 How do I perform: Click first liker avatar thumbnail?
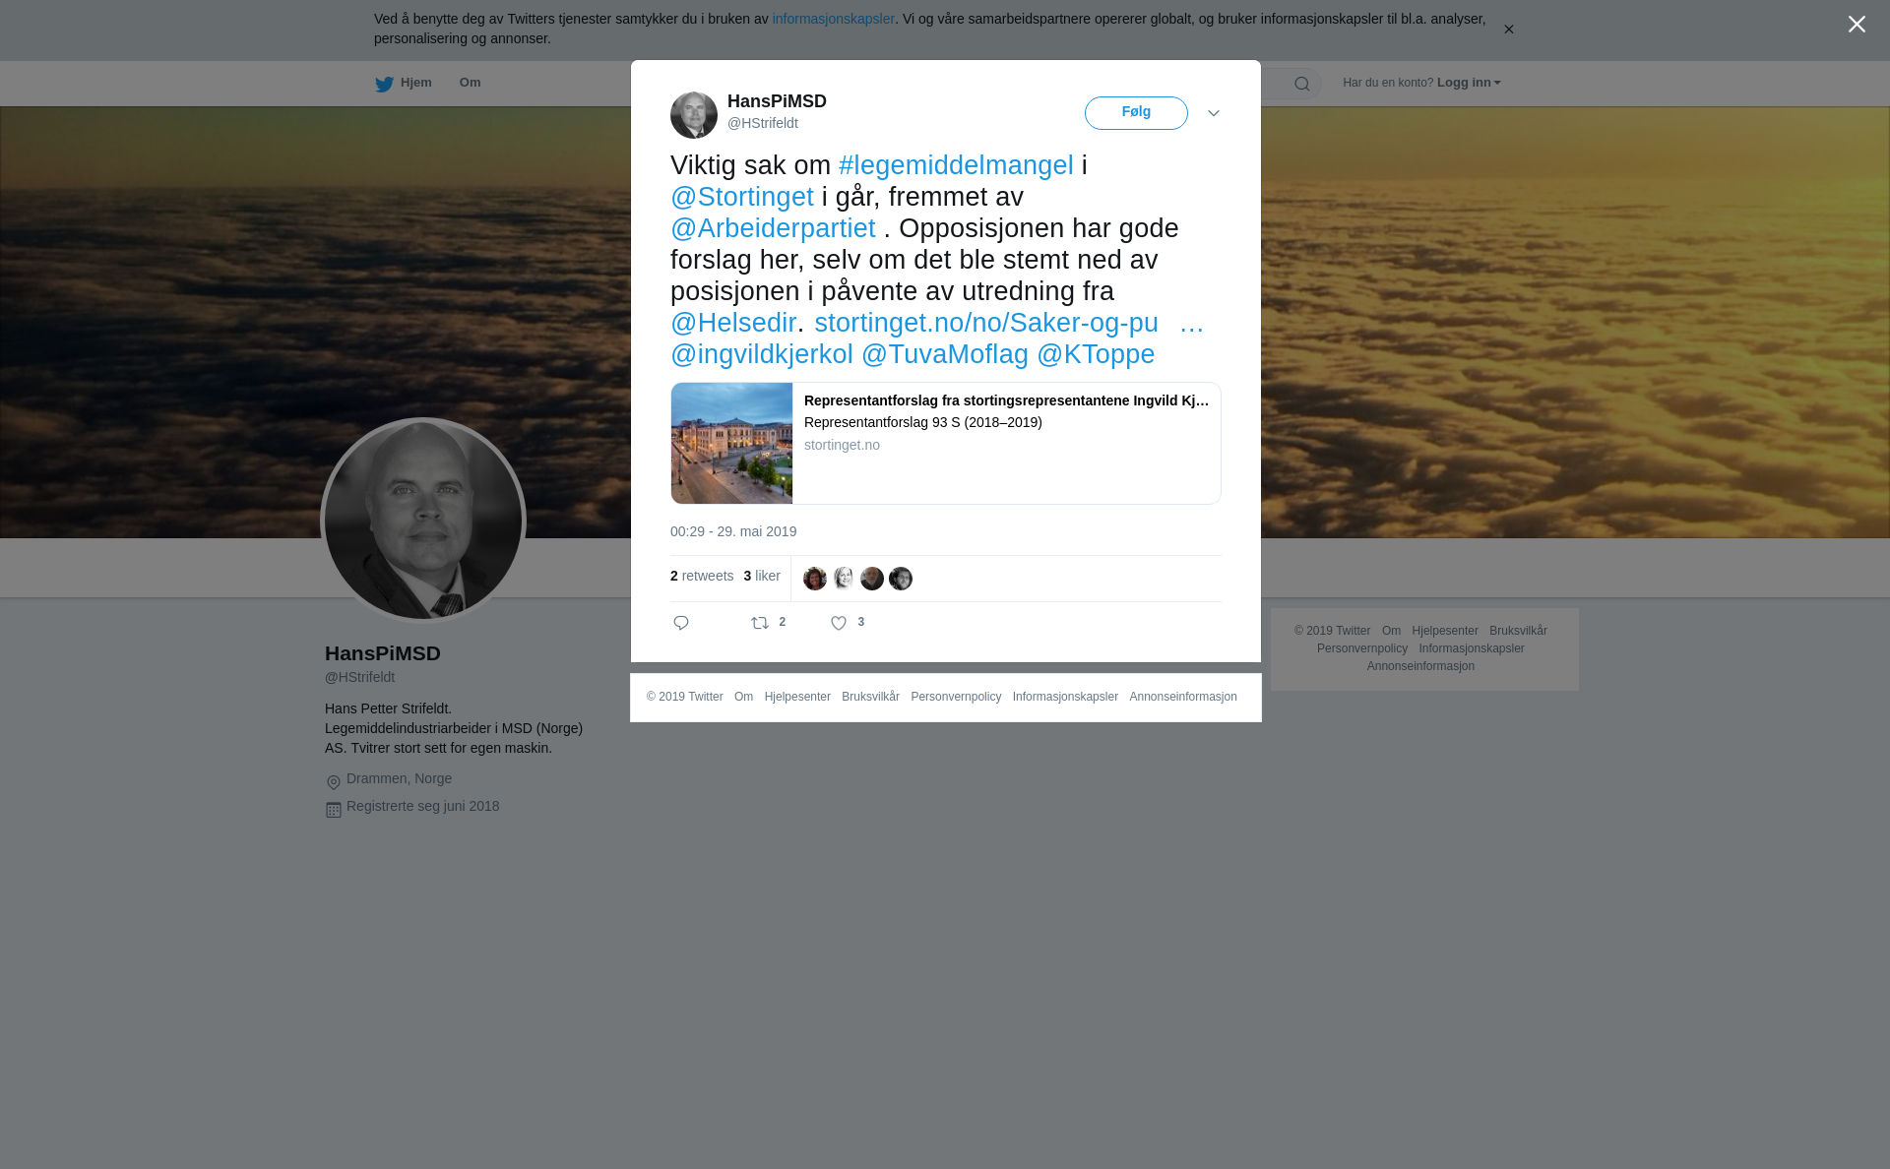[x=815, y=579]
